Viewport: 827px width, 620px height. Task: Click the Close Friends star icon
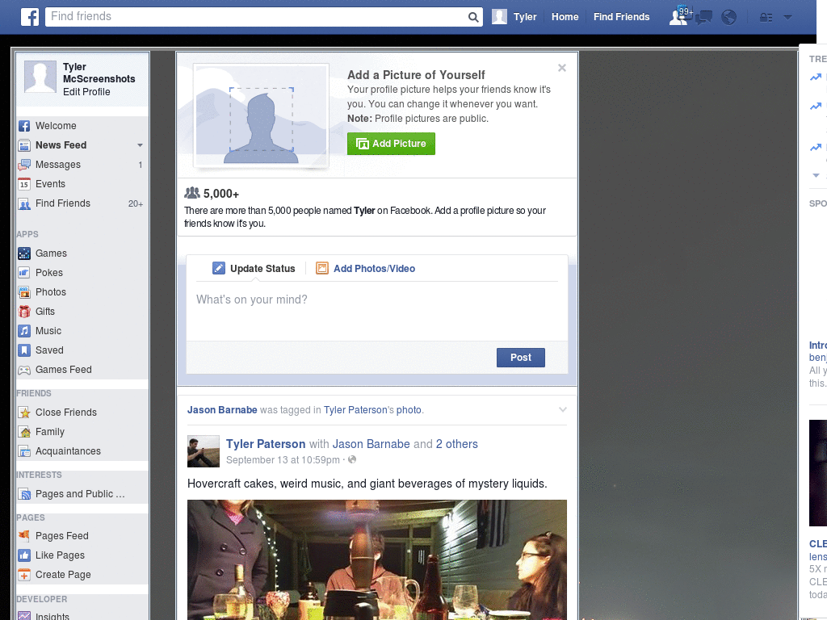[24, 413]
